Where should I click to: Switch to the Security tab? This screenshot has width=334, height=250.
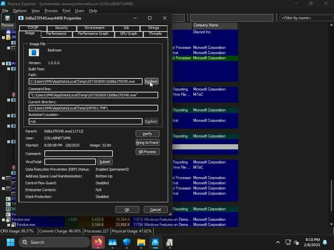[x=62, y=28]
